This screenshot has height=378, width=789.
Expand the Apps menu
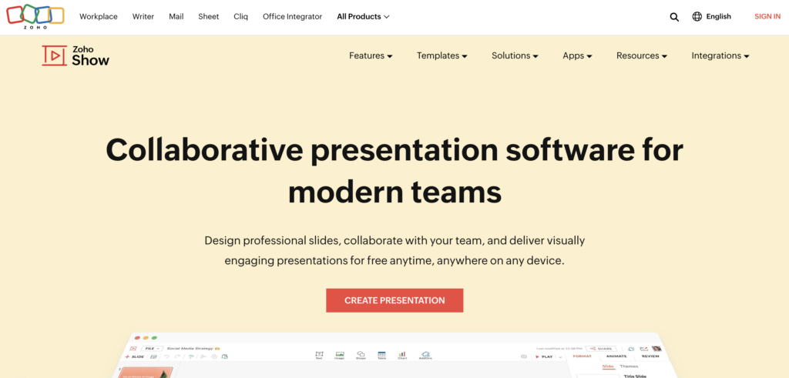577,55
